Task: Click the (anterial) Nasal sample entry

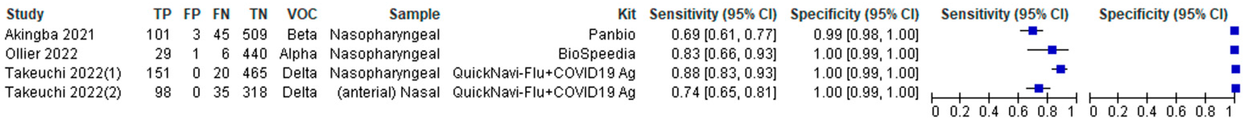Action: pos(388,92)
